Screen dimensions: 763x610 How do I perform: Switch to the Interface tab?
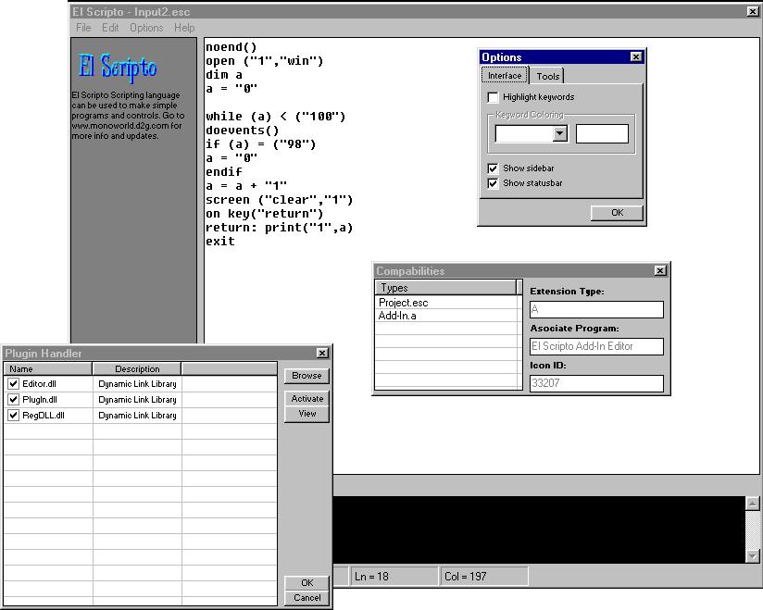(x=505, y=75)
